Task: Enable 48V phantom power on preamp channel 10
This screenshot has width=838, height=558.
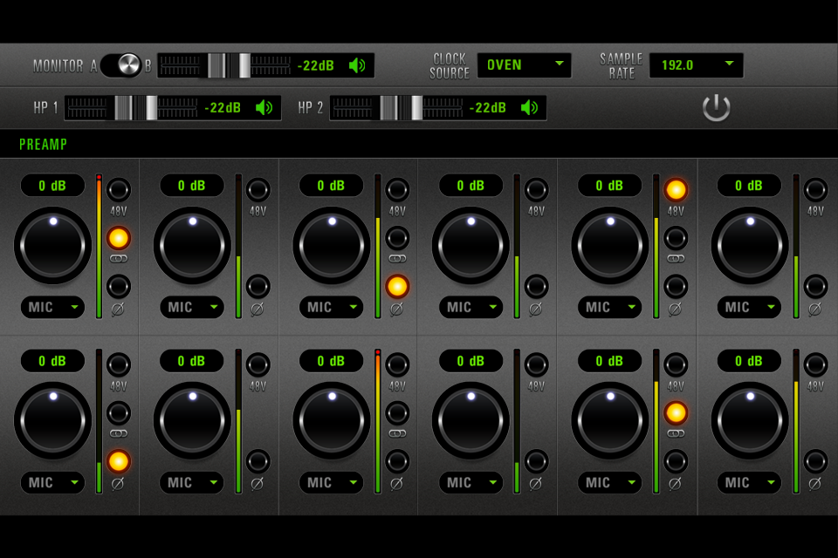Action: coord(537,364)
